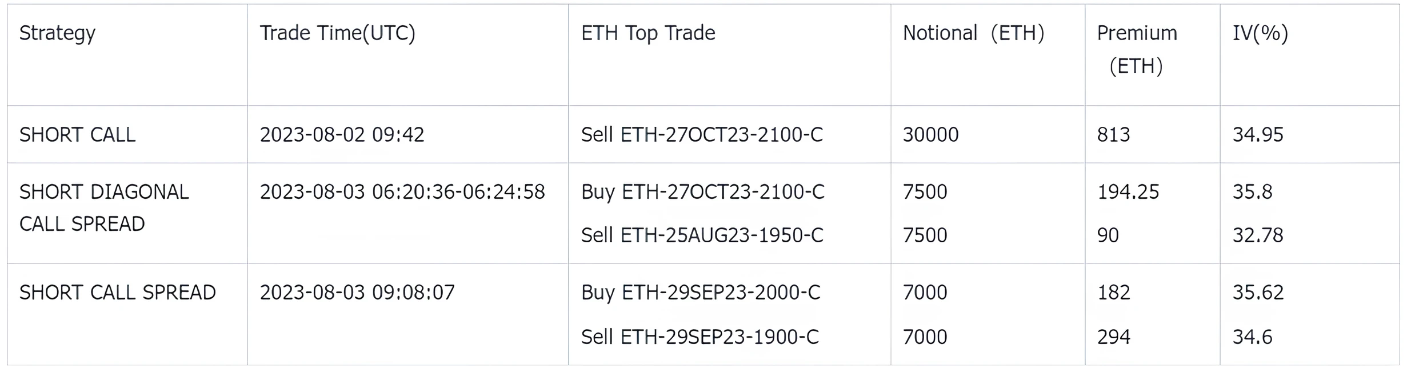Click trade time 2023-08-03 06:20:36-06:24:58
The height and width of the screenshot is (376, 1407).
point(402,192)
